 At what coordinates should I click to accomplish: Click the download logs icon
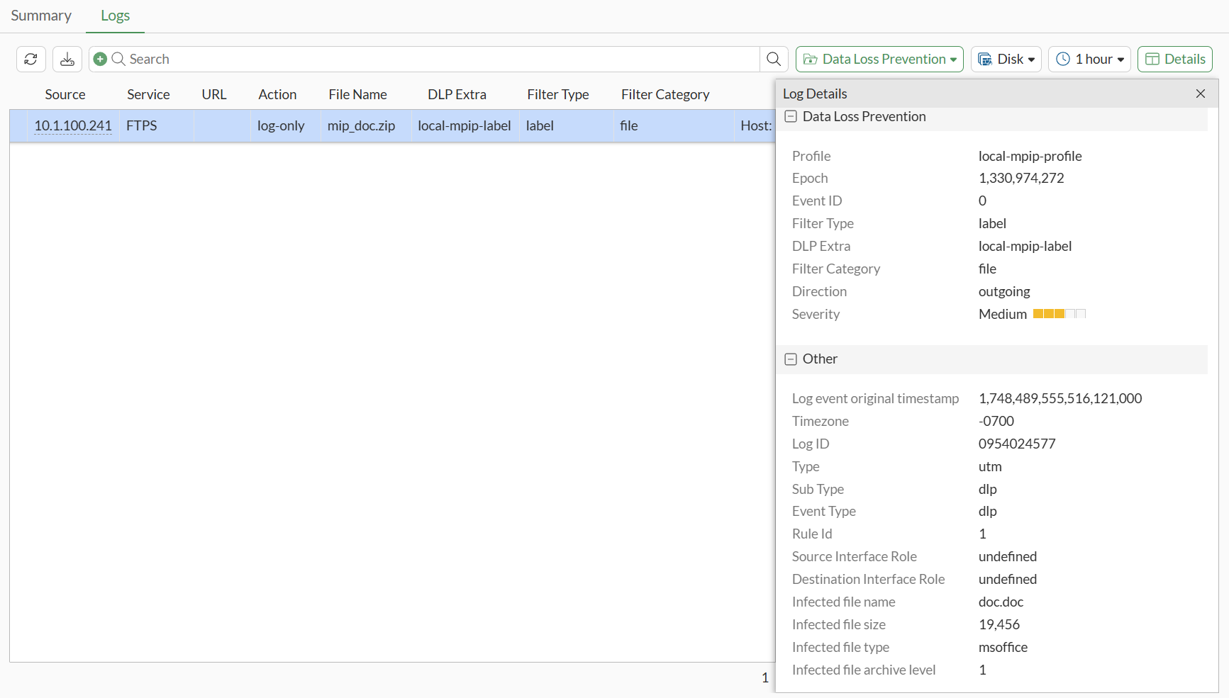(67, 60)
